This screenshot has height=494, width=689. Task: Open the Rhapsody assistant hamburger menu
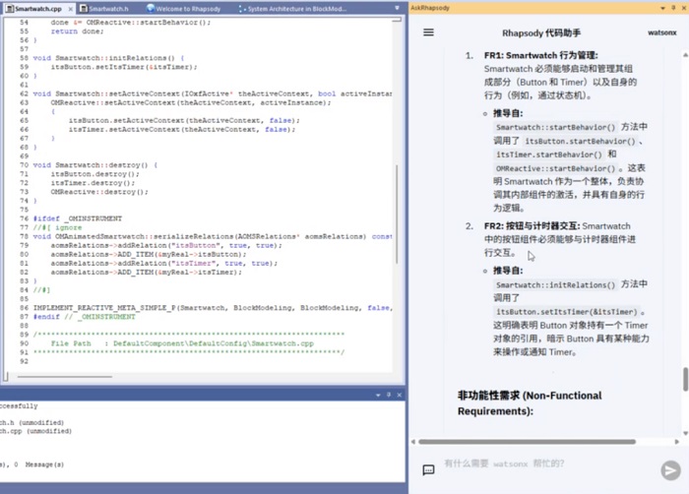click(x=428, y=32)
